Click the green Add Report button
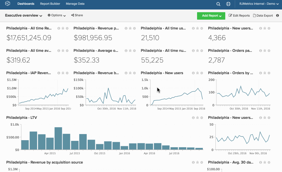Screen dimensions: 282x172 click(211, 16)
